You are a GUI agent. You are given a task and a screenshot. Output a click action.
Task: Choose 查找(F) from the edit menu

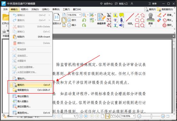click(x=31, y=85)
